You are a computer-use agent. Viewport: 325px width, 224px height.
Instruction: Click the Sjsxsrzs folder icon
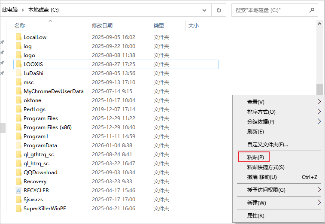pyautogui.click(x=18, y=200)
